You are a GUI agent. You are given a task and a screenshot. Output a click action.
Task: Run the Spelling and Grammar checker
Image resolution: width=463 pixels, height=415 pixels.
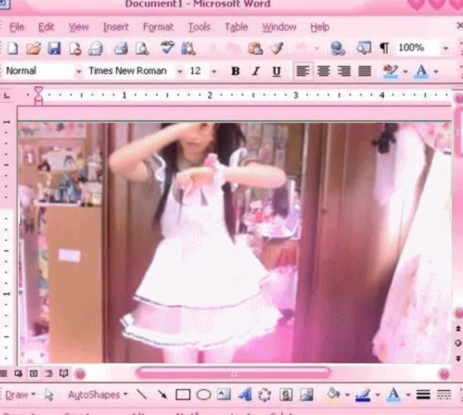(167, 49)
